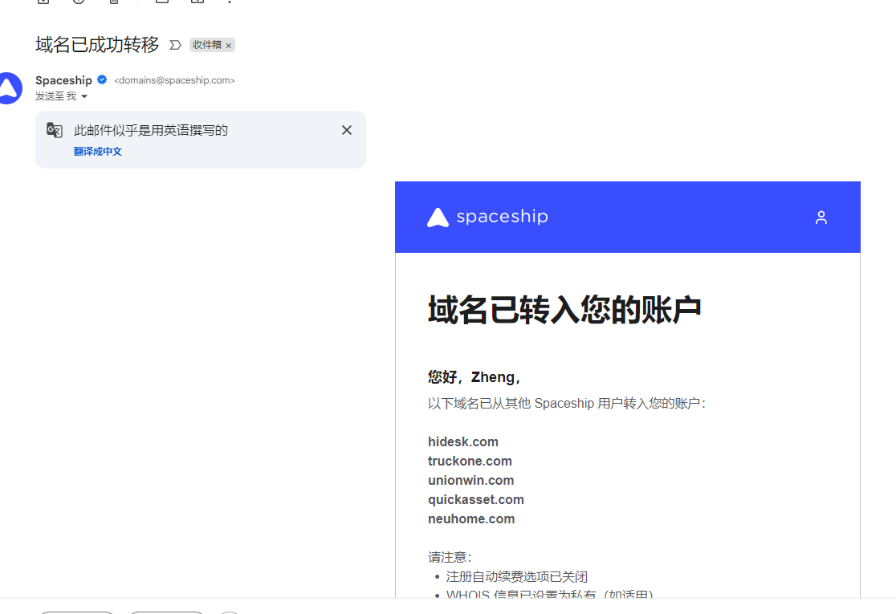Viewport: 896px width, 614px height.
Task: Expand recipient details arrow next to 发送至 我
Action: pos(84,96)
